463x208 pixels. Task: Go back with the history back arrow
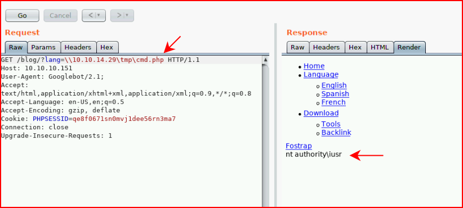pos(91,16)
